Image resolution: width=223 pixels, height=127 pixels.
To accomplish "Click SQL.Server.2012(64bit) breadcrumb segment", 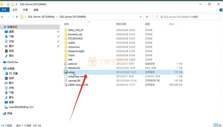I will (73, 17).
